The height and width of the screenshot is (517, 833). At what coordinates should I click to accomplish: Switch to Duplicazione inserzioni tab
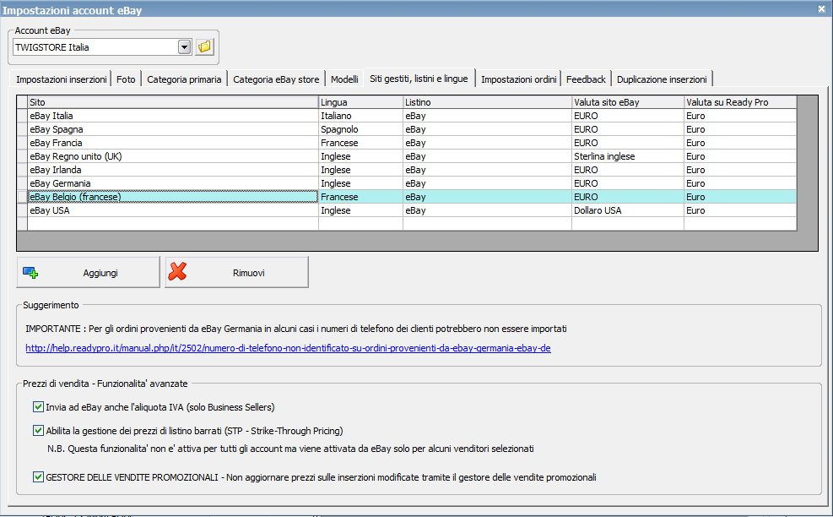click(x=662, y=79)
